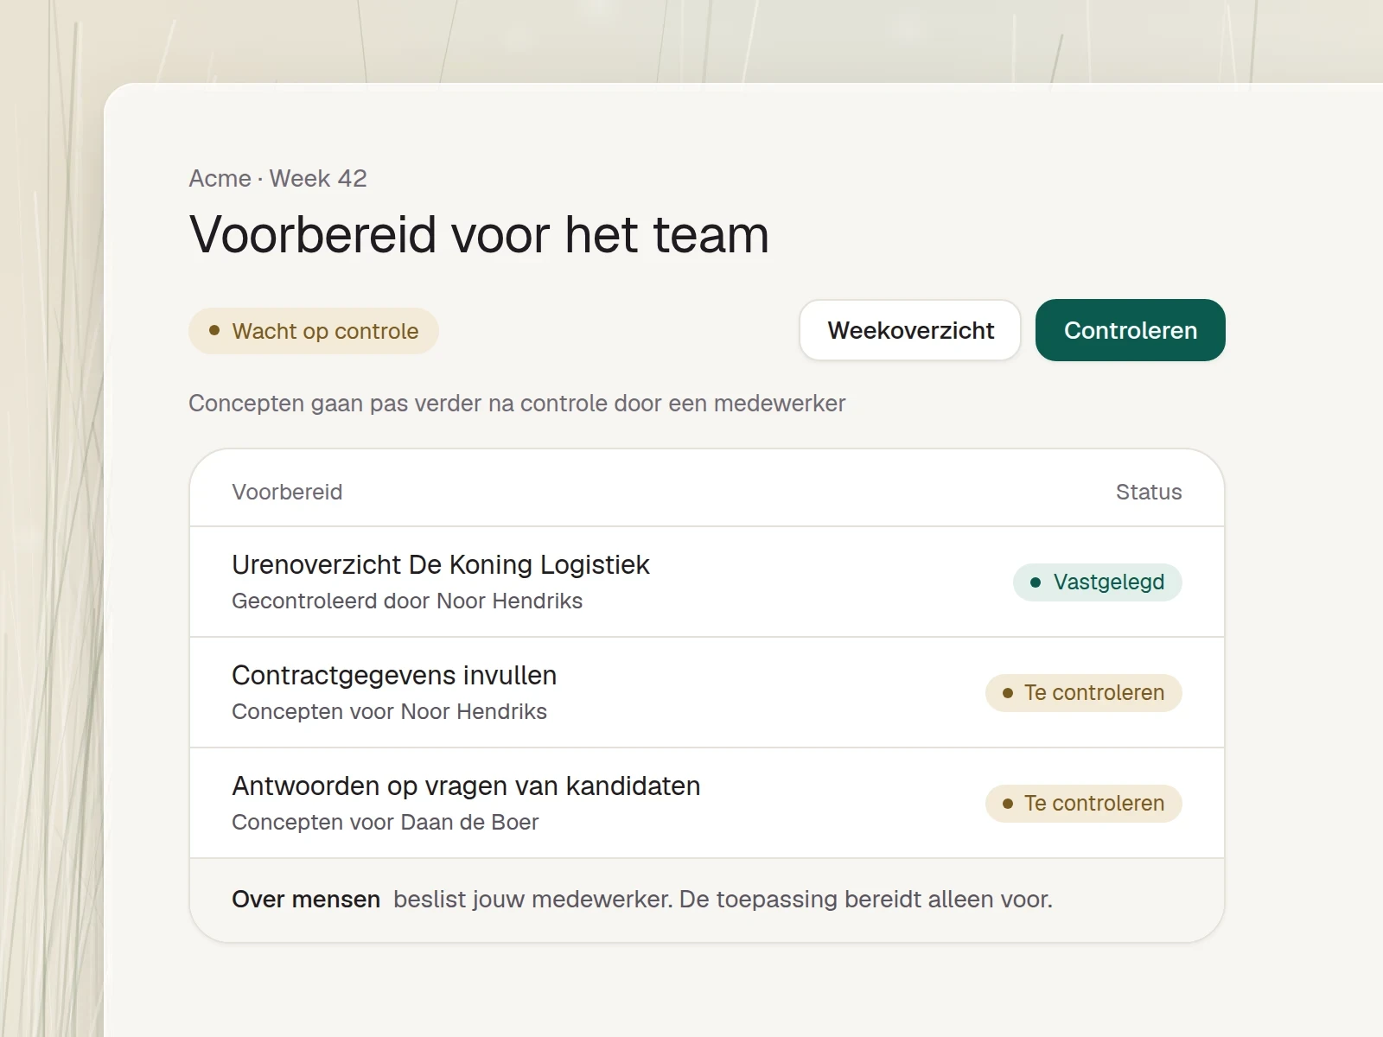Open row 'Contractgegevens invullen'
This screenshot has height=1037, width=1383.
(707, 692)
